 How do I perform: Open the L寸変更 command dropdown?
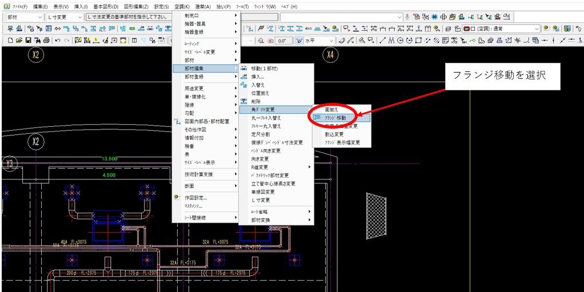[x=65, y=17]
